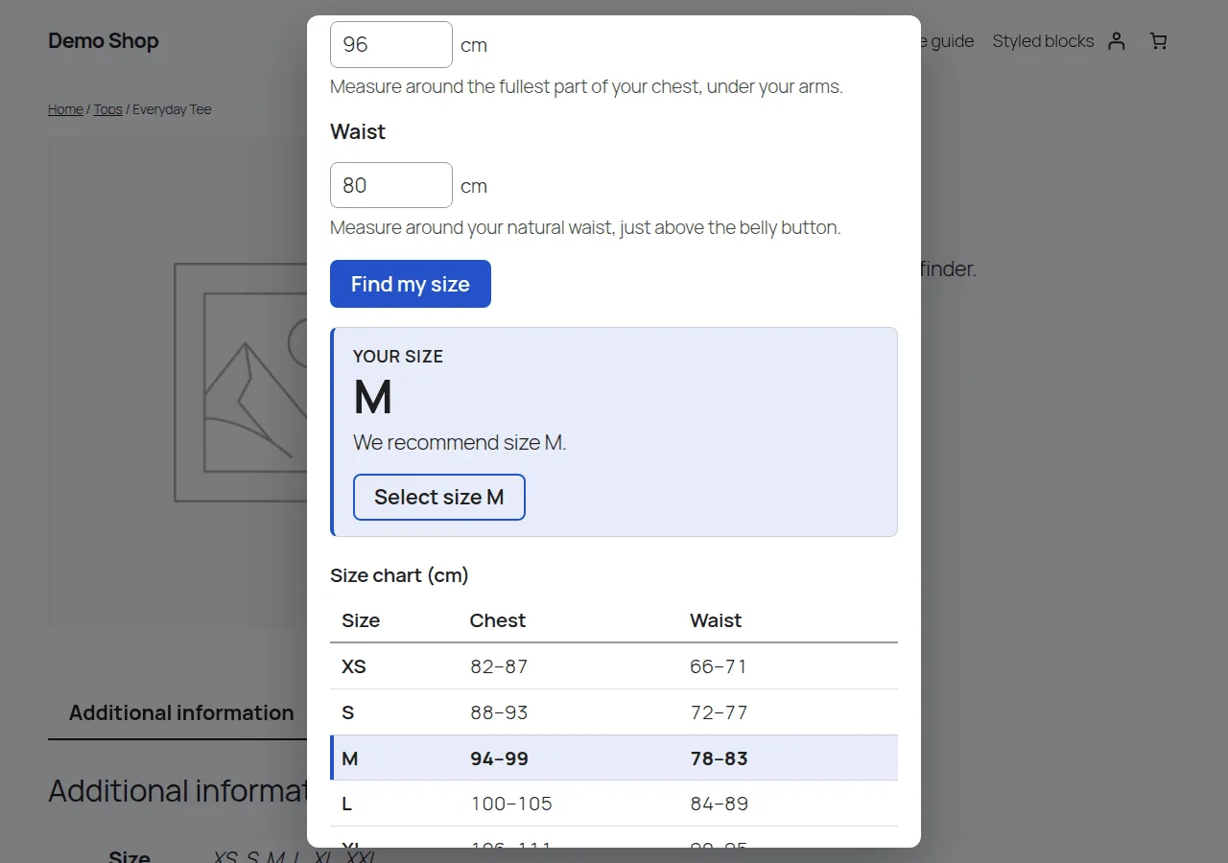Click the XS size row label
This screenshot has width=1228, height=863.
click(354, 666)
